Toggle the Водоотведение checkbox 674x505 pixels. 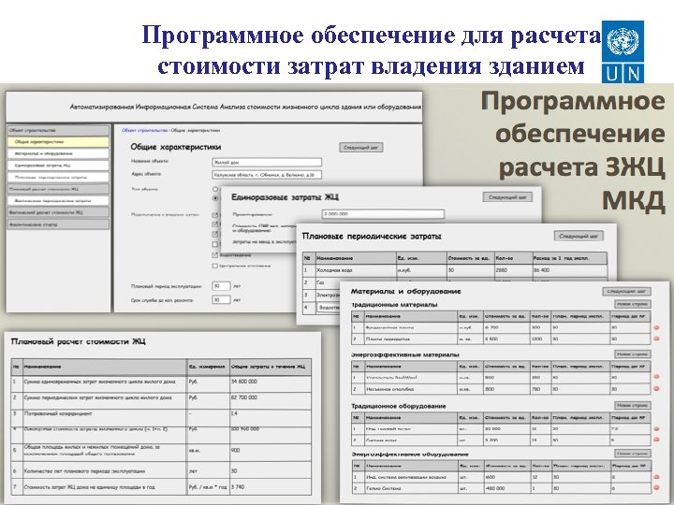point(215,255)
